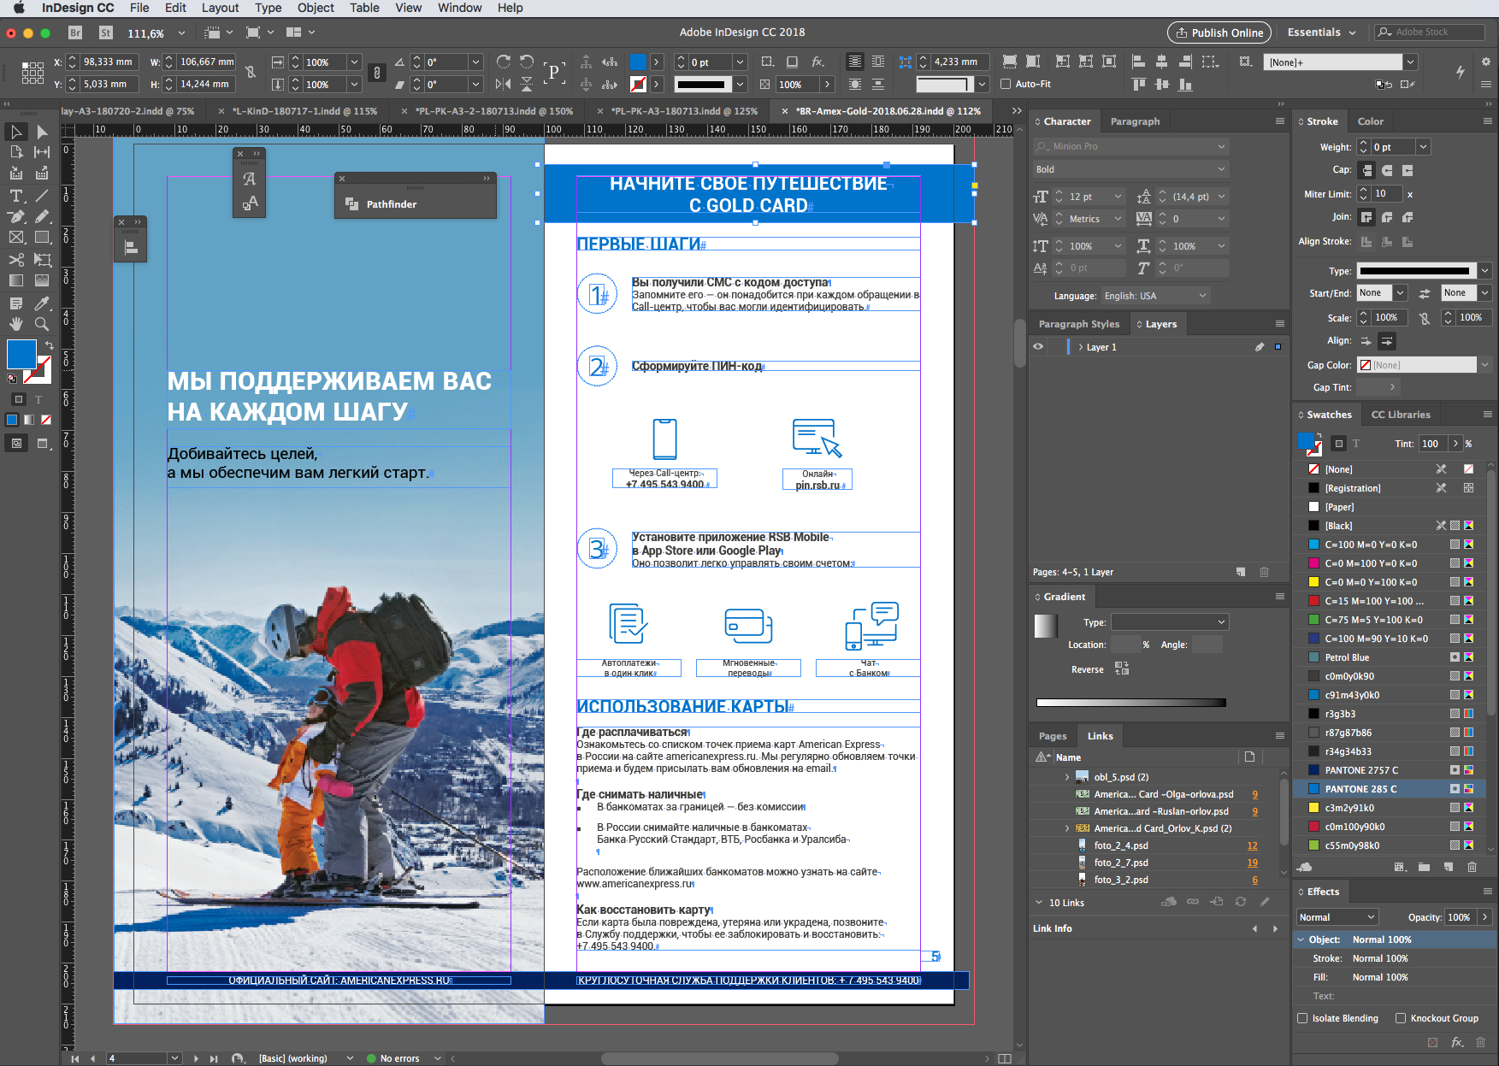Viewport: 1499px width, 1066px height.
Task: Select the Pen tool
Action: pos(16,216)
